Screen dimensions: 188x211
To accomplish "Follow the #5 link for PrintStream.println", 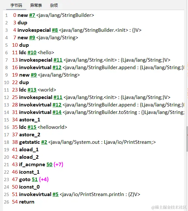I will (x=56, y=194).
